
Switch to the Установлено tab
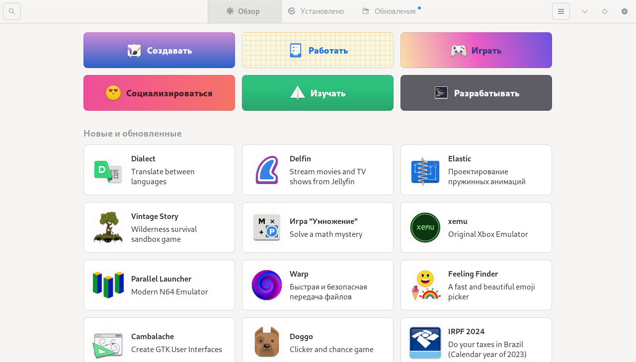pyautogui.click(x=317, y=11)
